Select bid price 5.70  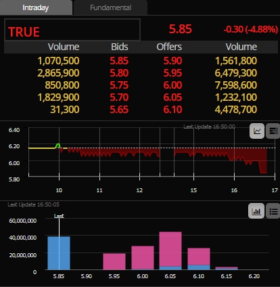click(119, 97)
